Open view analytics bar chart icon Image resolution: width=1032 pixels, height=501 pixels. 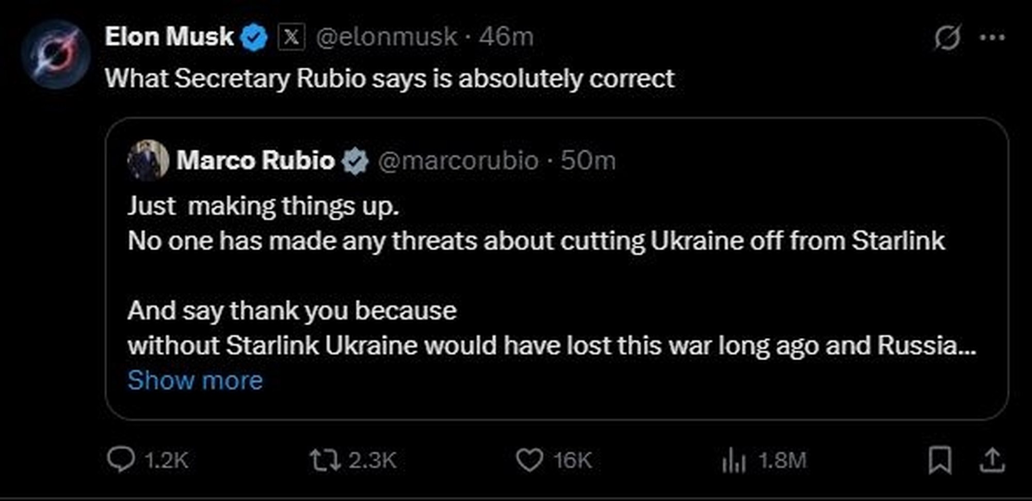coord(734,460)
